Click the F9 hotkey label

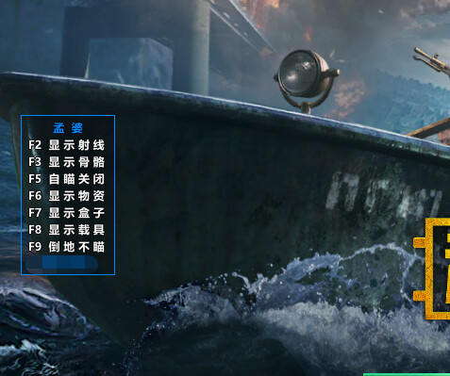pos(35,247)
